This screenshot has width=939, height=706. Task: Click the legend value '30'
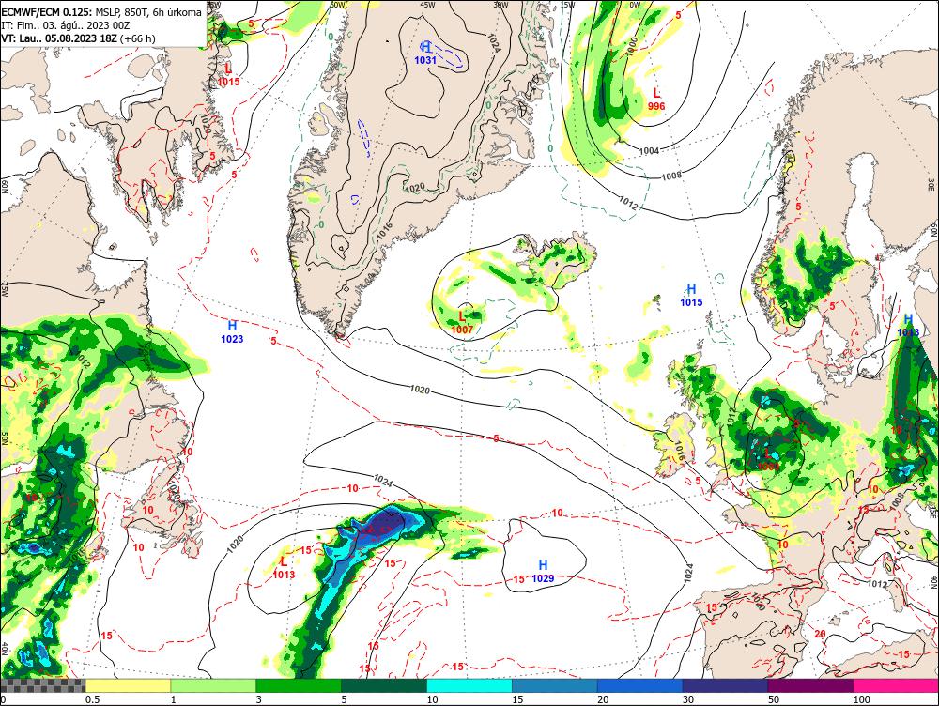[x=688, y=699]
